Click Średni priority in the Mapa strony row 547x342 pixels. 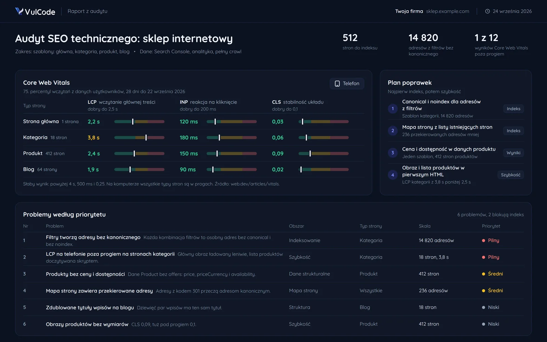pyautogui.click(x=492, y=291)
